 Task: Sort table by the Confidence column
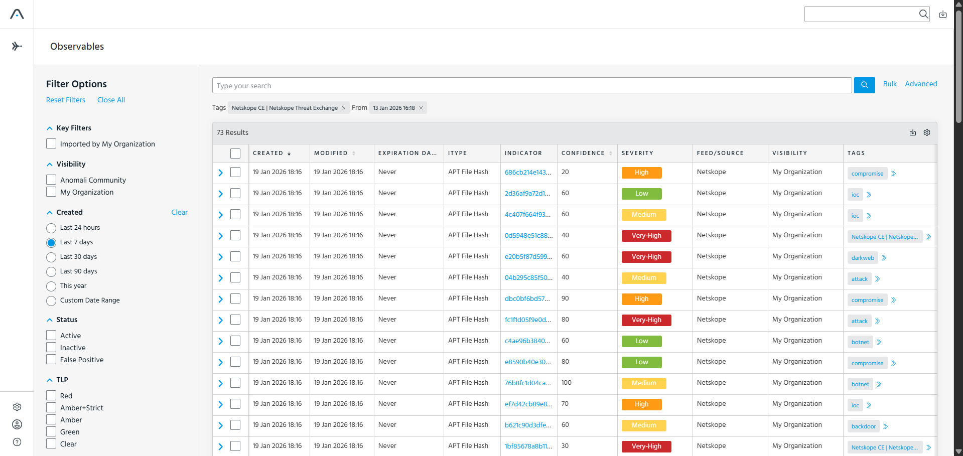click(587, 153)
